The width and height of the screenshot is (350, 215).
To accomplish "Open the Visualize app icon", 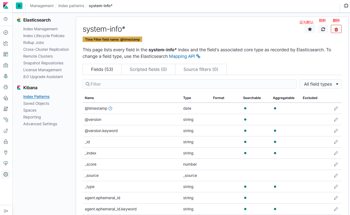I will (x=6, y=43).
